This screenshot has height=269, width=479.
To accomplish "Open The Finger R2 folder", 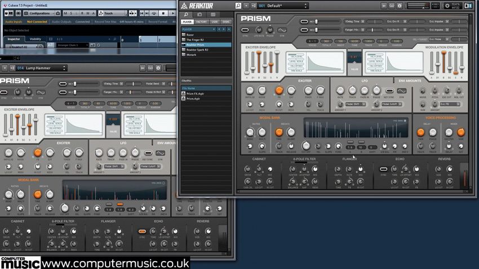I will point(206,39).
